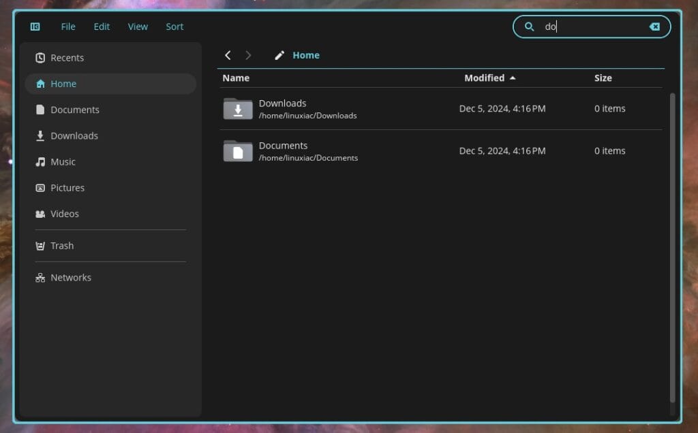The width and height of the screenshot is (698, 433).
Task: Open Trash in the sidebar
Action: point(61,246)
